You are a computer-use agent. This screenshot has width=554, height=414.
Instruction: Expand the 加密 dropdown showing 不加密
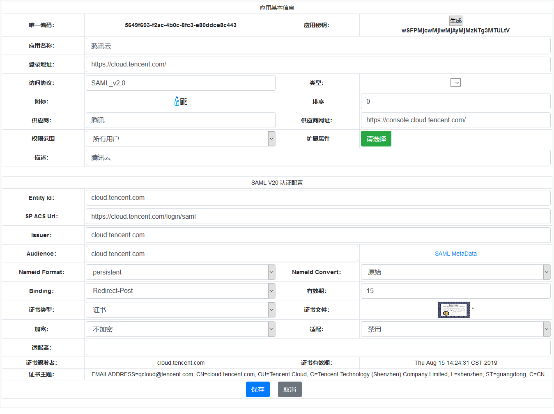(180, 329)
